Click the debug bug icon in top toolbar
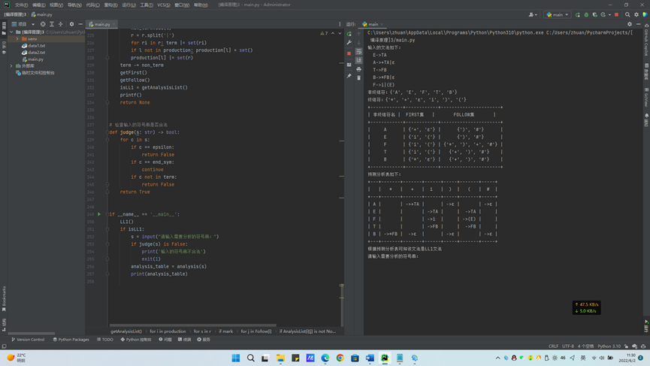 click(x=586, y=14)
